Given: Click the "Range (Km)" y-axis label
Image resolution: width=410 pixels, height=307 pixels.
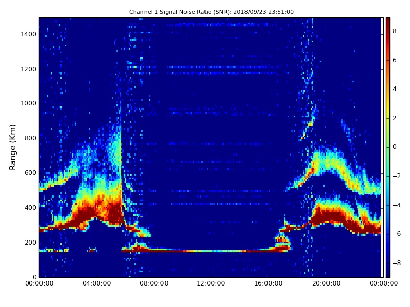Looking at the screenshot, I should click(12, 147).
